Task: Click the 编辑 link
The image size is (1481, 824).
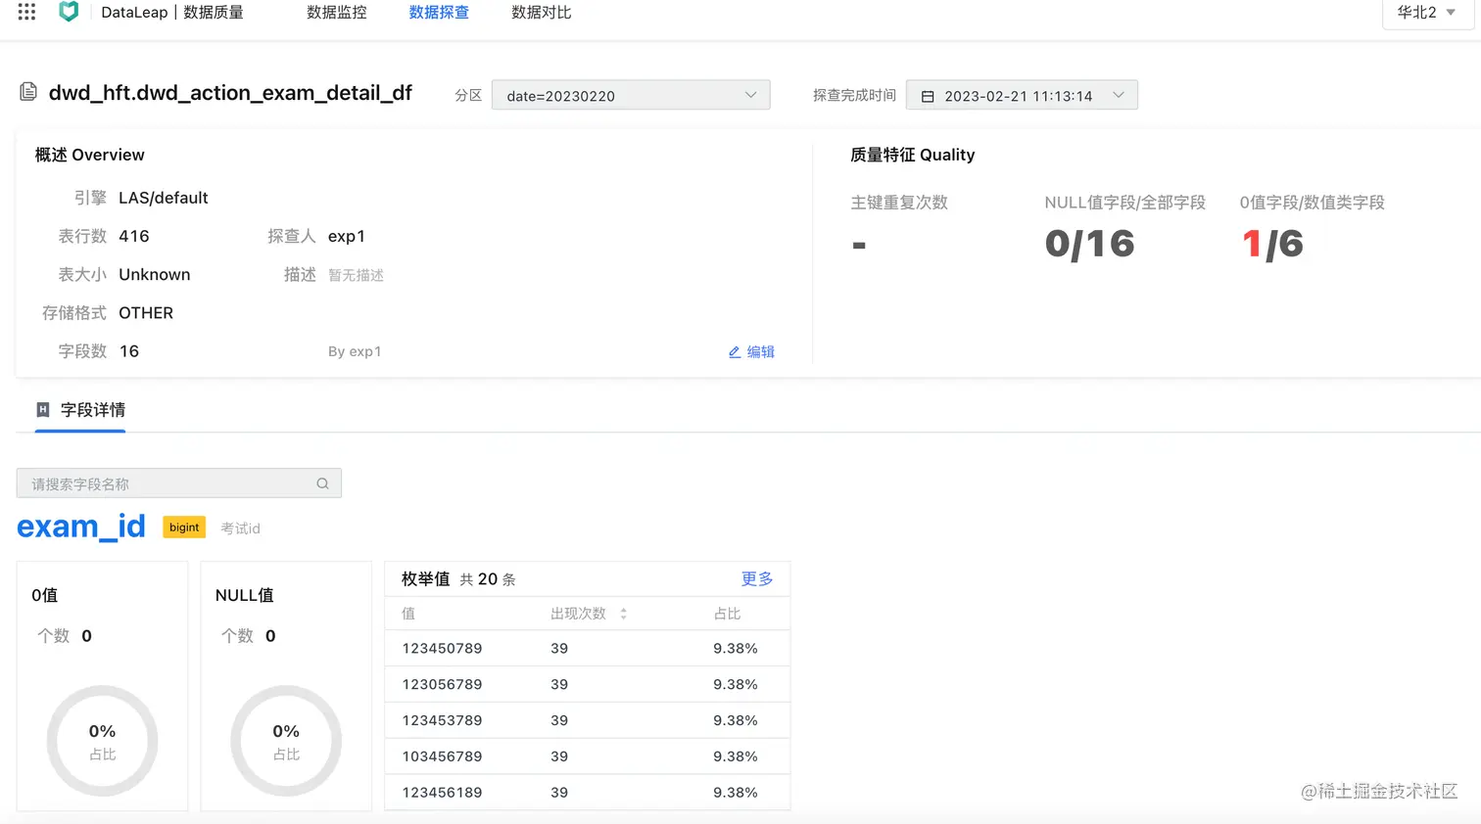Action: pyautogui.click(x=760, y=352)
